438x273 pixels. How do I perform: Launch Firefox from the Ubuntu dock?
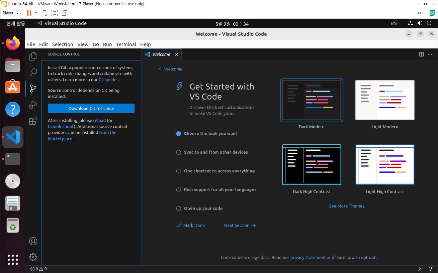point(13,43)
